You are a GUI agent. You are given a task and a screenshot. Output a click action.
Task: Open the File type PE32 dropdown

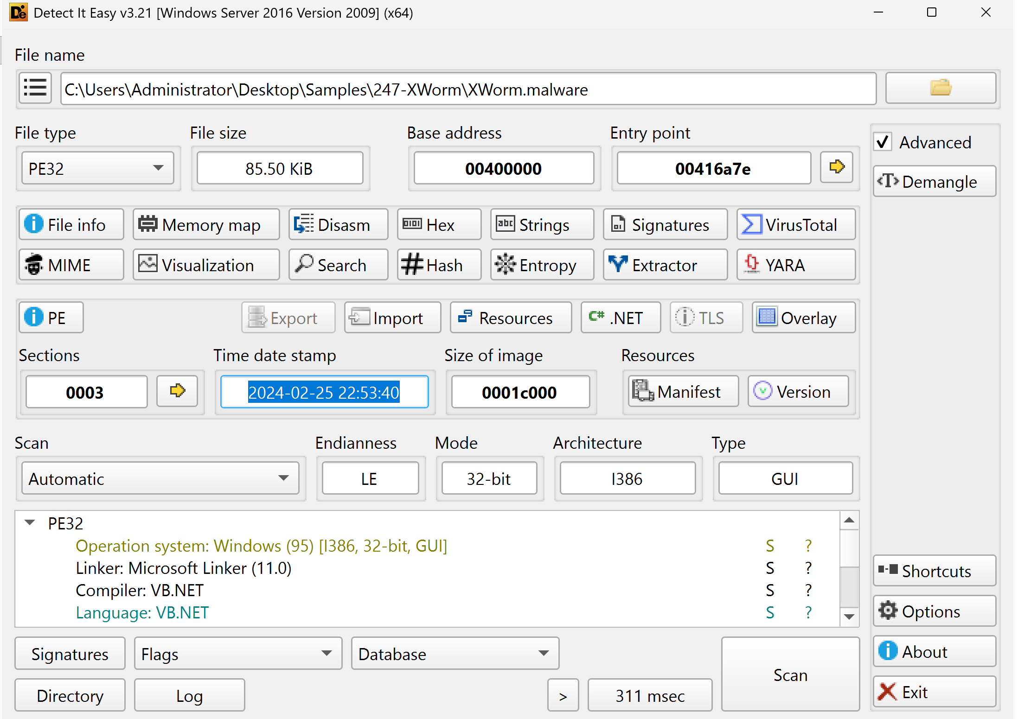(97, 168)
